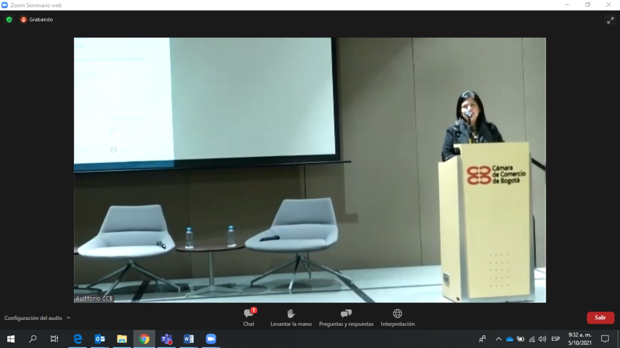Open the Interpretación language options
The width and height of the screenshot is (620, 348).
(397, 317)
